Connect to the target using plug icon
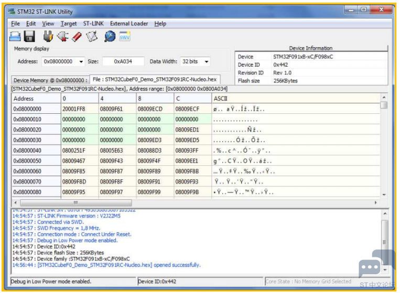400x293 pixels. pyautogui.click(x=48, y=36)
